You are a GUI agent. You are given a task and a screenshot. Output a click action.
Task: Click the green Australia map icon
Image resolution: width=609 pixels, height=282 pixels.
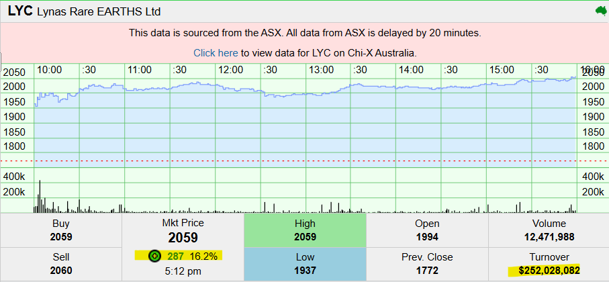(600, 11)
